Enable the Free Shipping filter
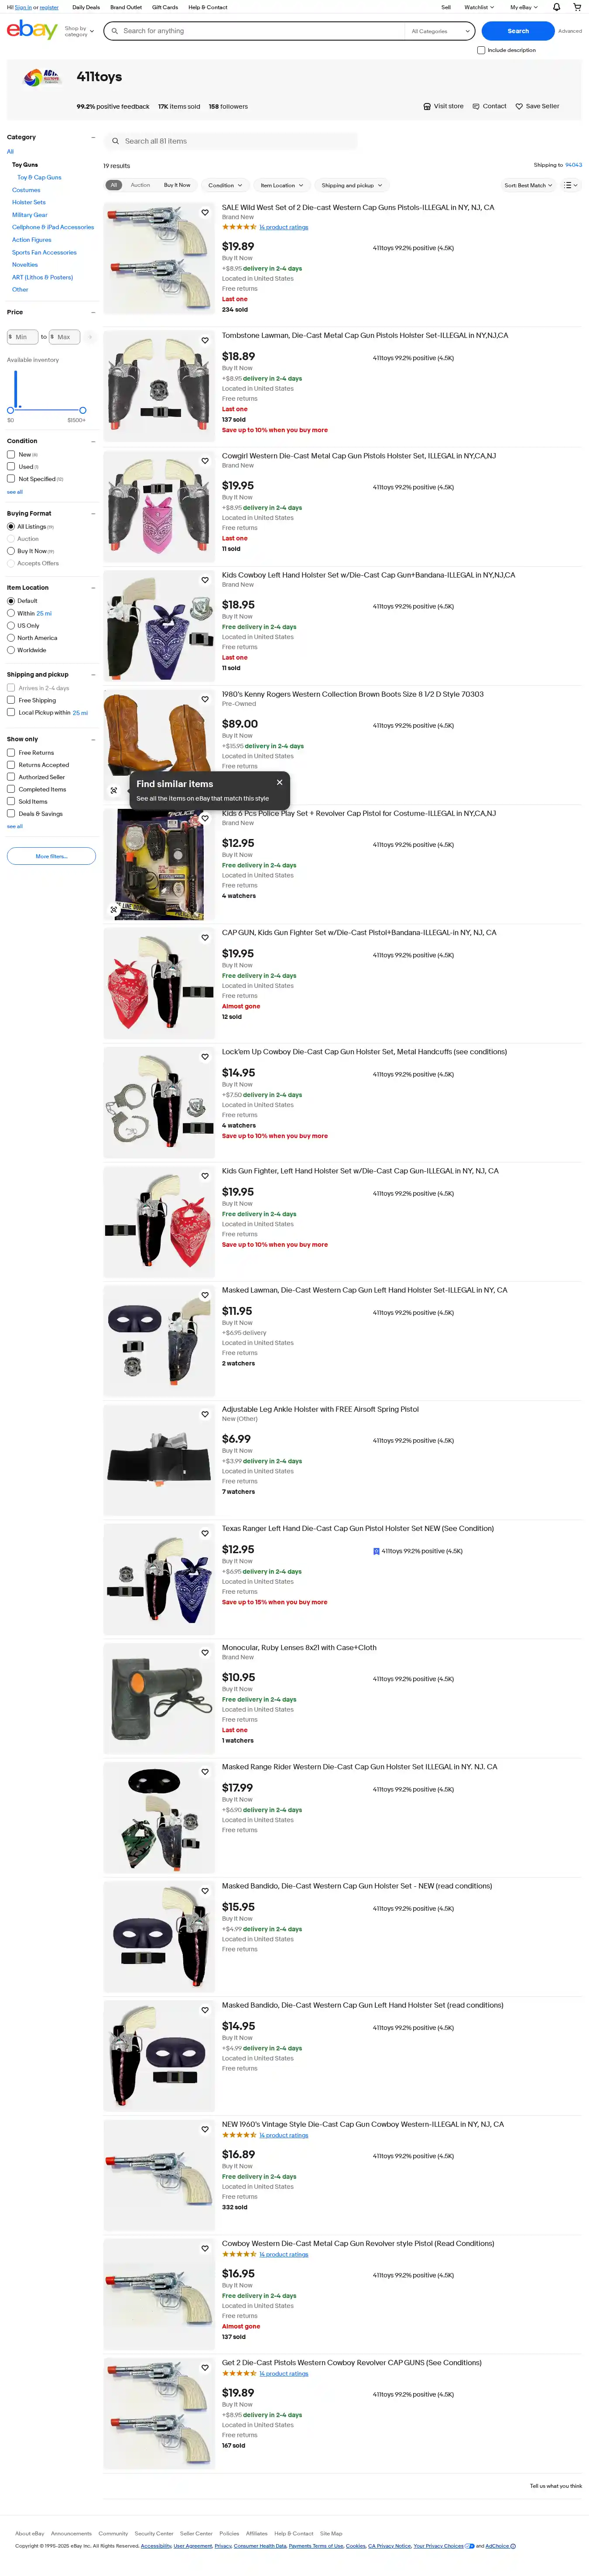The height and width of the screenshot is (2576, 589). pos(11,700)
